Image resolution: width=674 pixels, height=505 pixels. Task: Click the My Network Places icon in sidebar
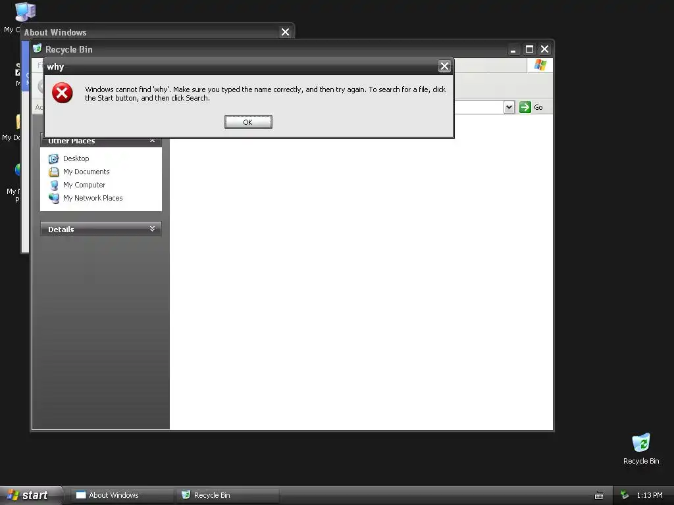54,198
